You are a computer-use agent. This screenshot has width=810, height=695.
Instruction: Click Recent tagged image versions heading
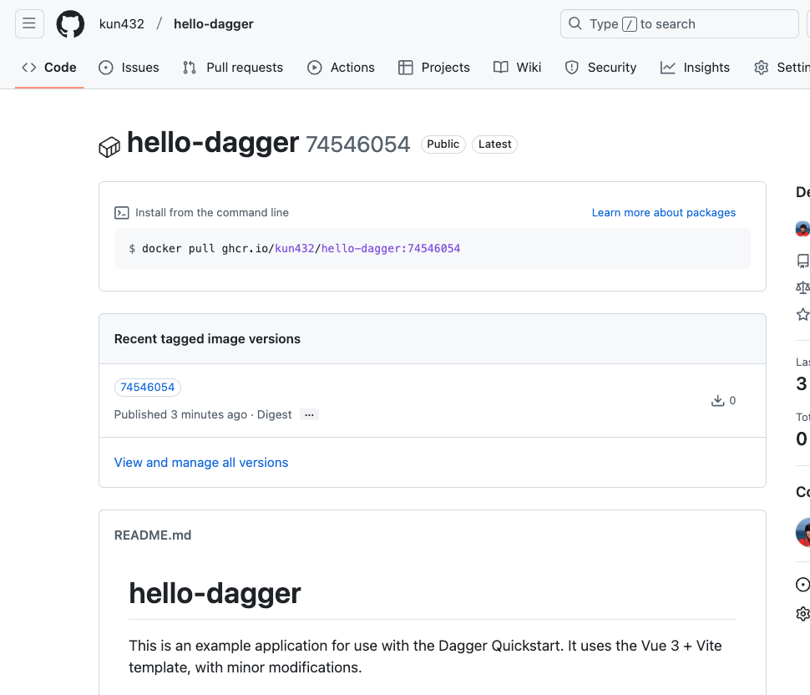pyautogui.click(x=207, y=339)
